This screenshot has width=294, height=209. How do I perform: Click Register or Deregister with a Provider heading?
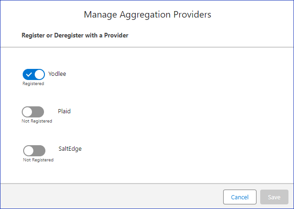[75, 36]
